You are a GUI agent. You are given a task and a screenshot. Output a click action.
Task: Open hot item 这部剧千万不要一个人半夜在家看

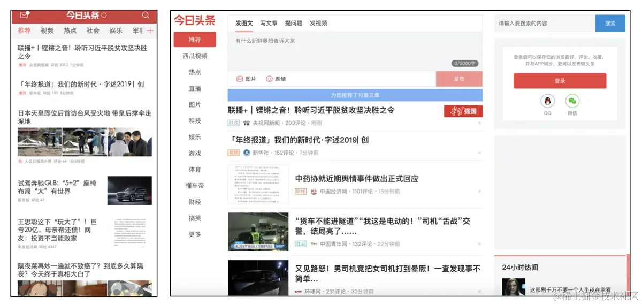pos(570,289)
